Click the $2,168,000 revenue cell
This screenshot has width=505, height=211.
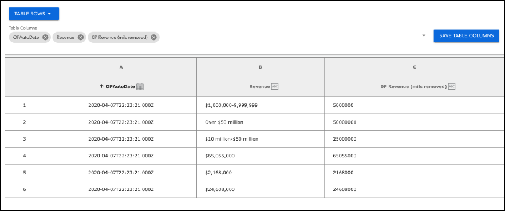260,173
